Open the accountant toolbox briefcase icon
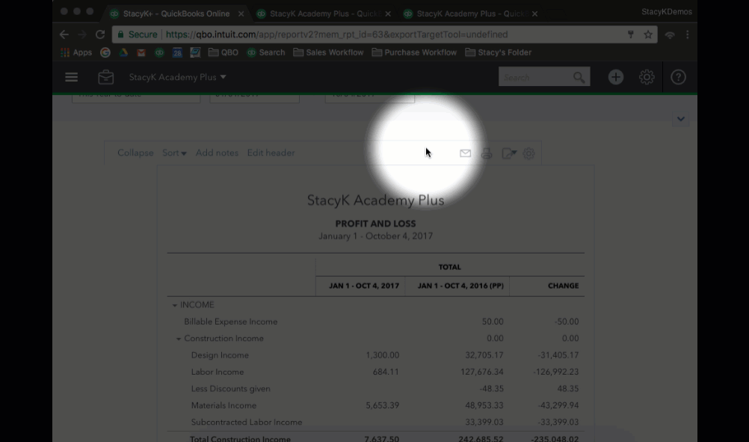The width and height of the screenshot is (749, 442). coord(105,77)
